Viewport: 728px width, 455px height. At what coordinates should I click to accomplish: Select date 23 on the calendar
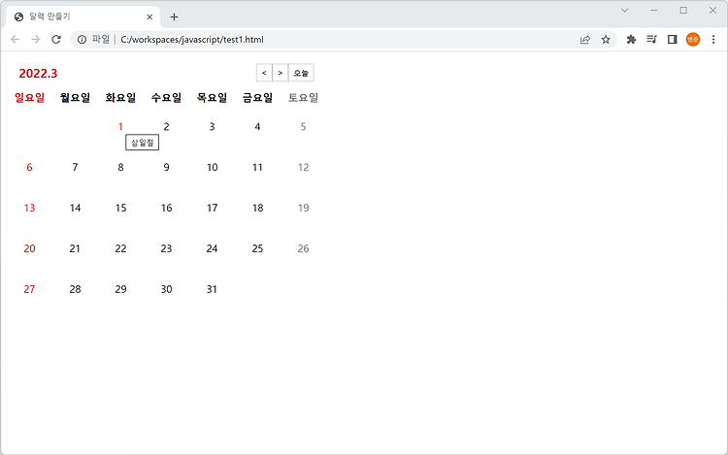click(166, 248)
